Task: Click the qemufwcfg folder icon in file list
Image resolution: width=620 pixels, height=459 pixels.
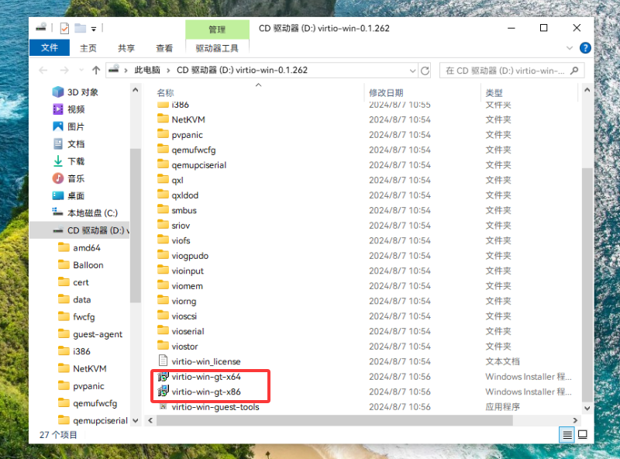Action: [x=163, y=149]
